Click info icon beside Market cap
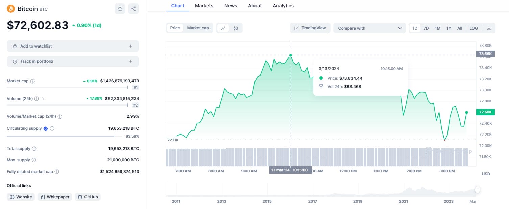The image size is (509, 209). tap(32, 81)
